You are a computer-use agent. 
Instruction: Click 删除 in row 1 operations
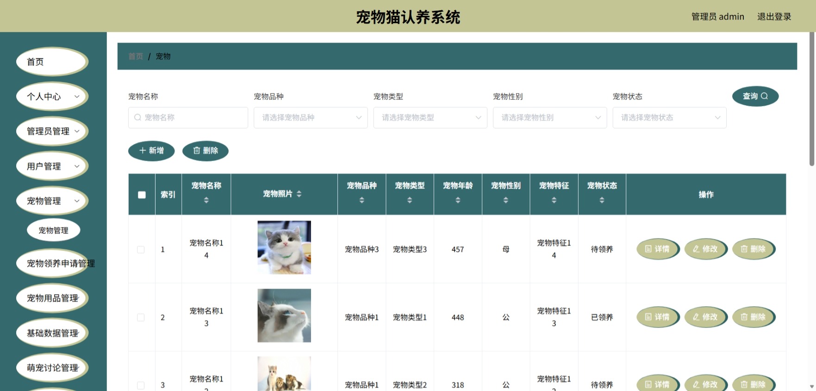click(x=754, y=249)
